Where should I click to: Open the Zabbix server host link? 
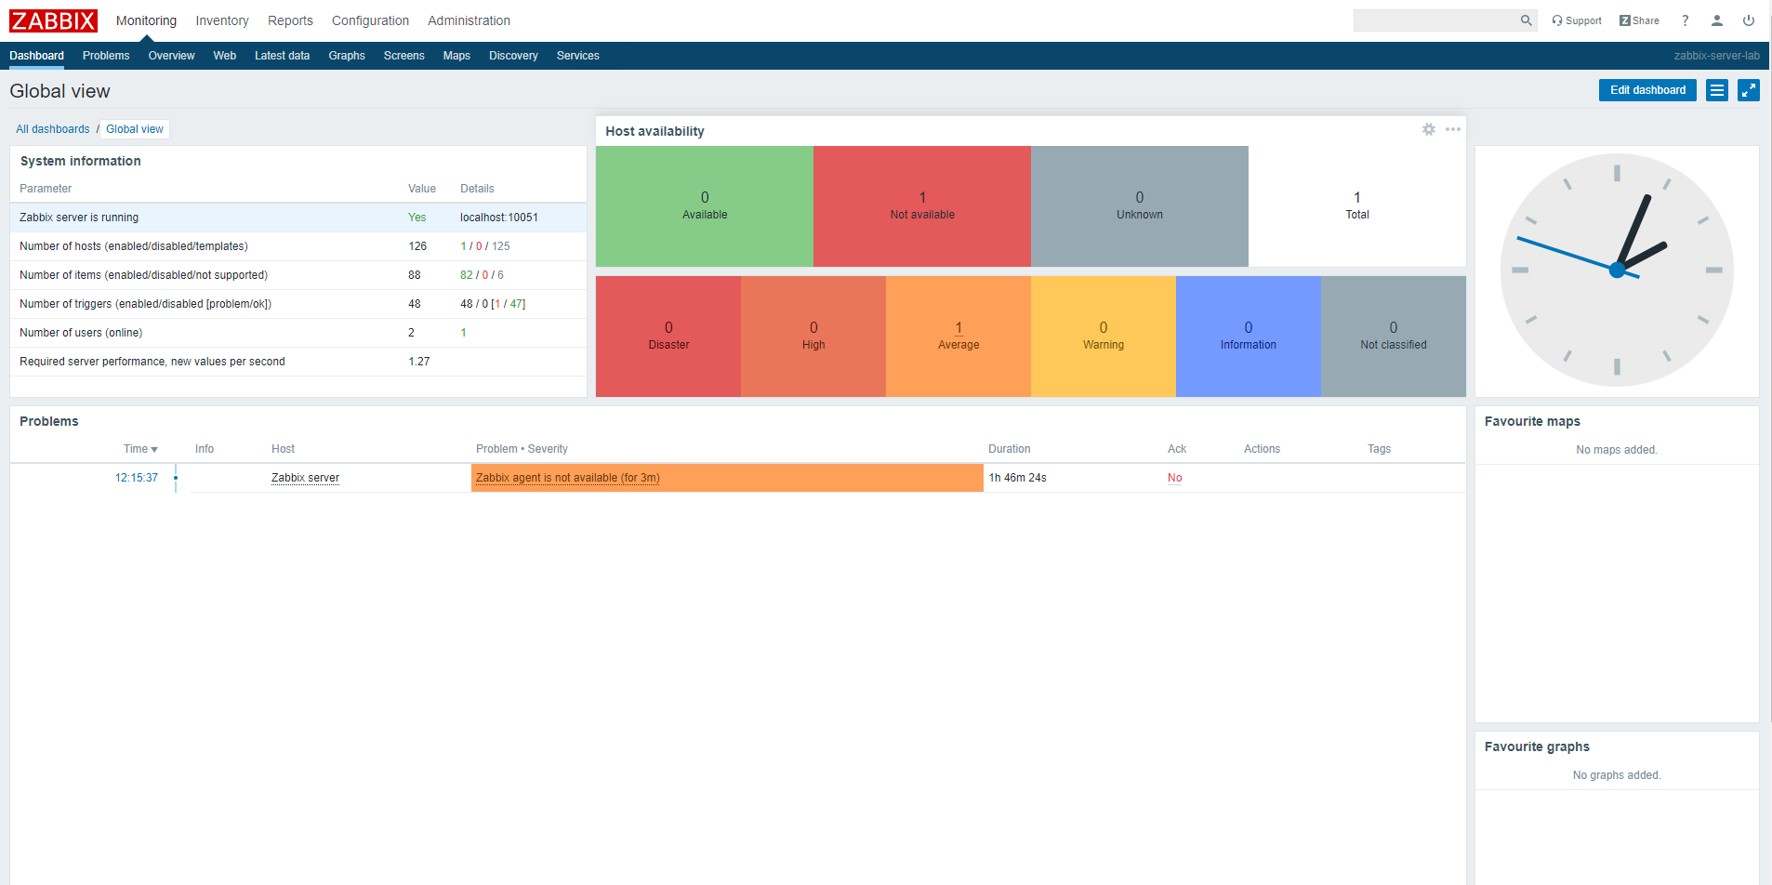pyautogui.click(x=305, y=477)
